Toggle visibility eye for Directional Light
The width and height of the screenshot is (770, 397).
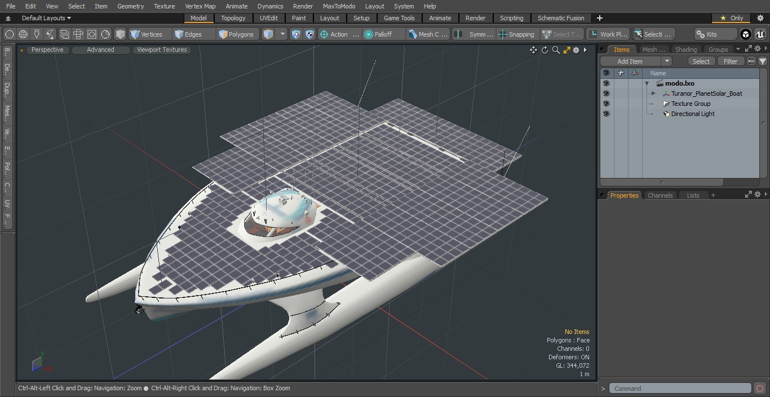606,114
